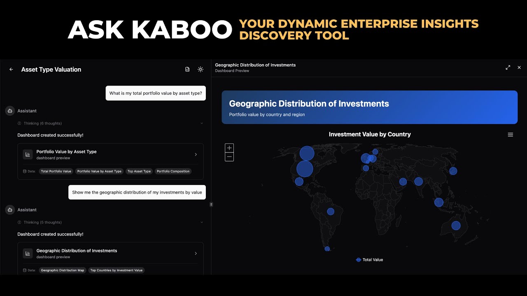527x296 pixels.
Task: Expand the dashboard preview to fullscreen
Action: pyautogui.click(x=508, y=67)
